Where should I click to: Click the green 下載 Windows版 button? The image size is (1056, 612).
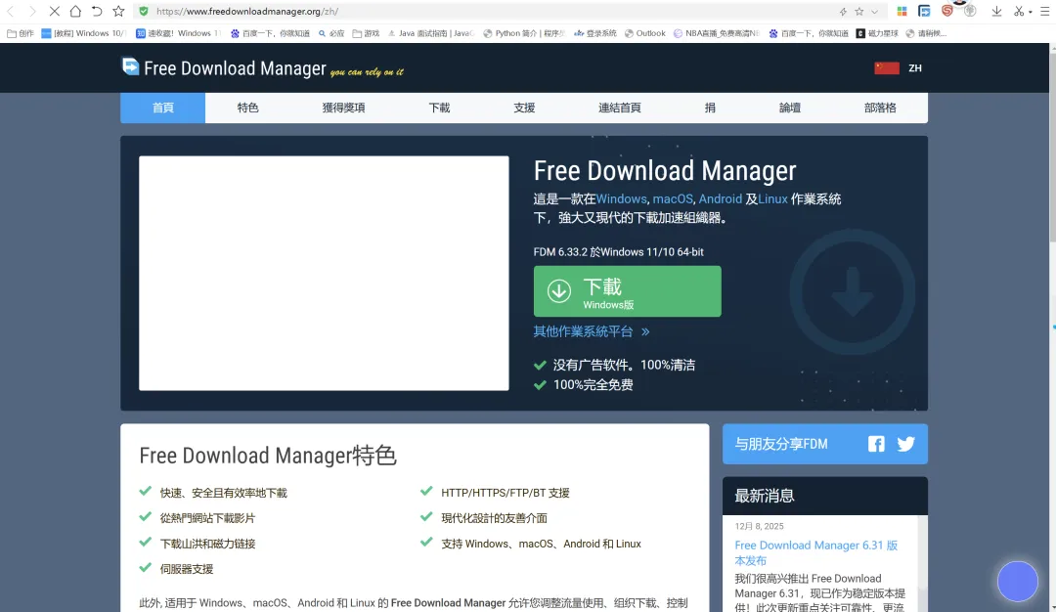627,291
